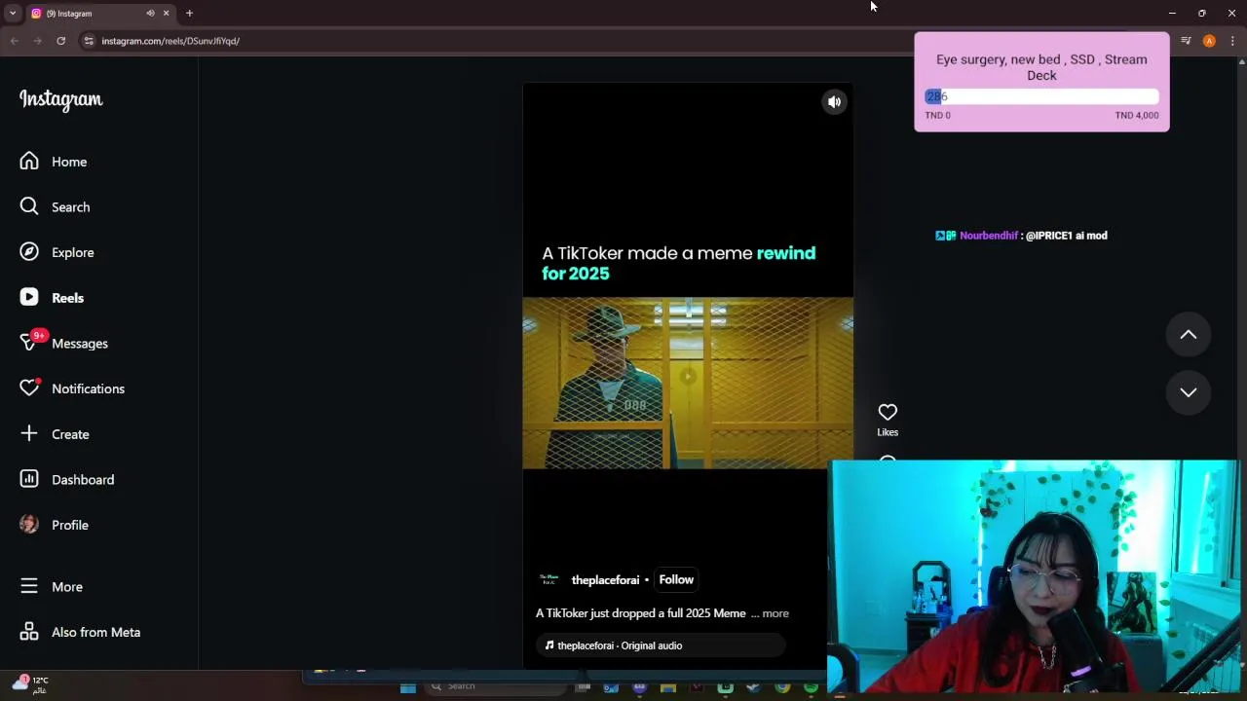Viewport: 1247px width, 701px height.
Task: Open the Dashboard chart icon
Action: tap(29, 479)
